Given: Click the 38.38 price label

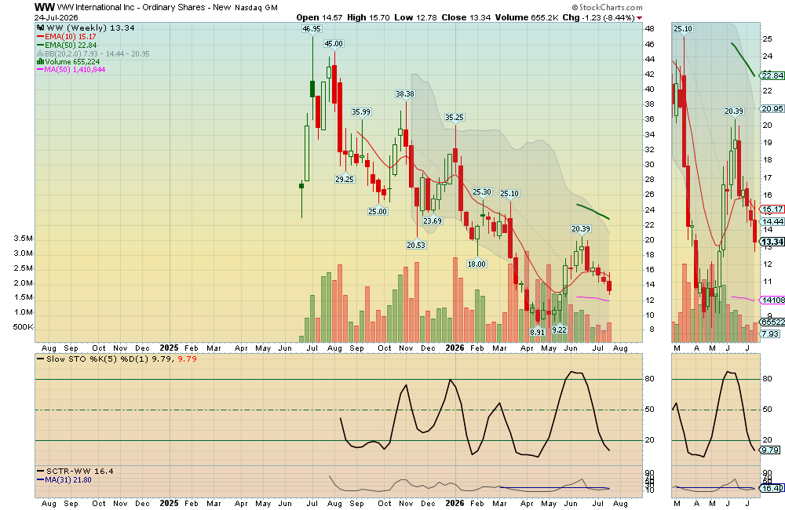Looking at the screenshot, I should [405, 94].
